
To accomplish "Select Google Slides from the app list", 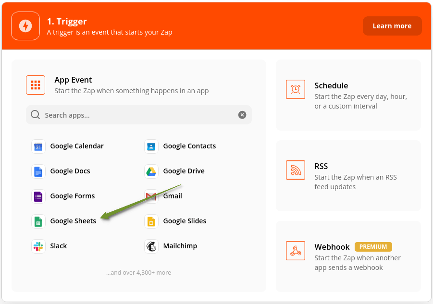I will 151,221.
